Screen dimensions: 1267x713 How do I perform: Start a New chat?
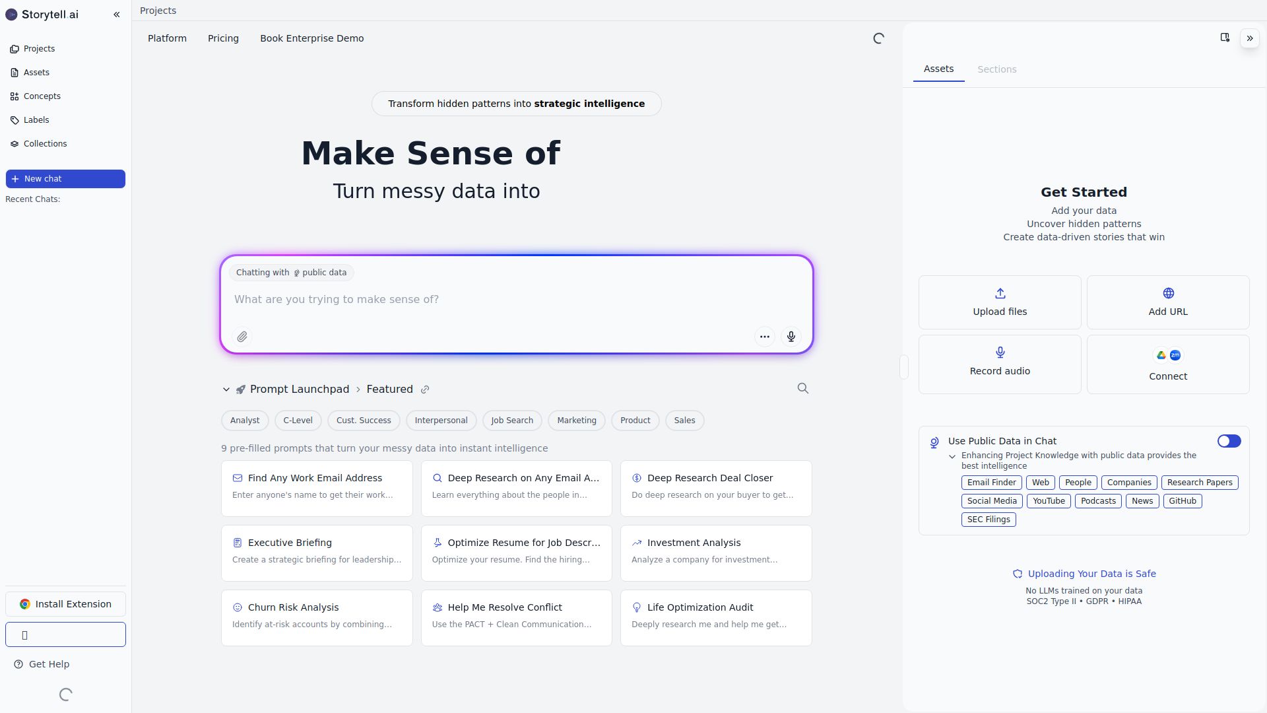pos(65,178)
